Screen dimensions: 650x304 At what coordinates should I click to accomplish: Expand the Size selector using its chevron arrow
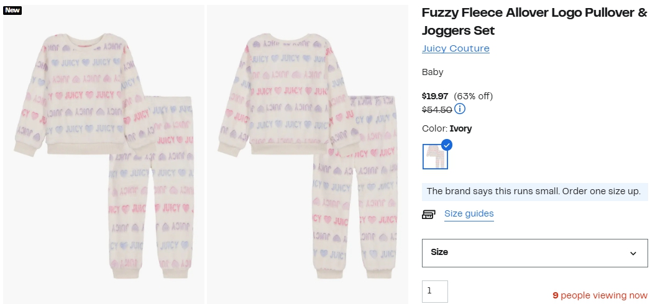[x=633, y=253]
